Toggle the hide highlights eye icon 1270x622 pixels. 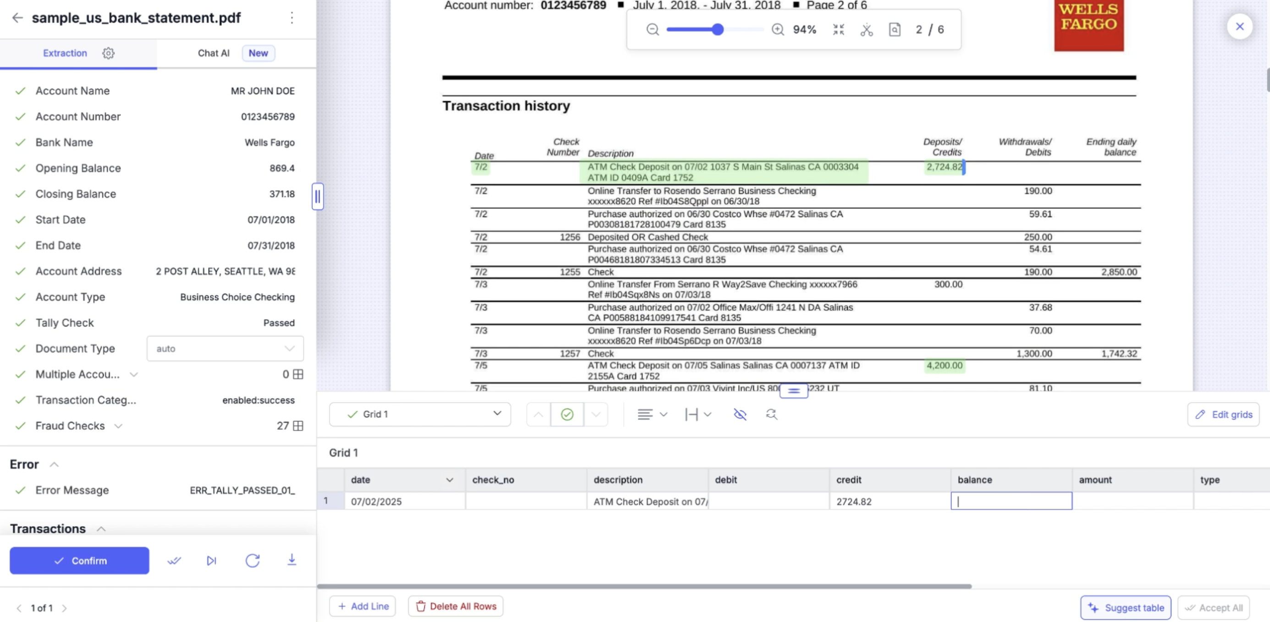click(740, 414)
